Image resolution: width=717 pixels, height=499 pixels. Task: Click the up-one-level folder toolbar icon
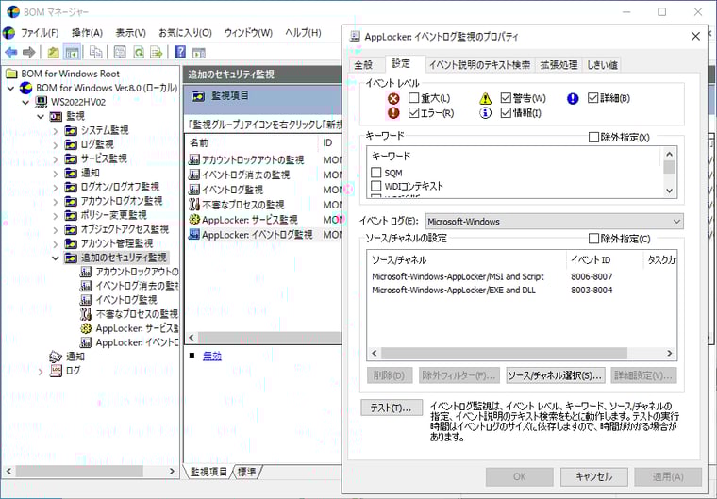click(54, 52)
